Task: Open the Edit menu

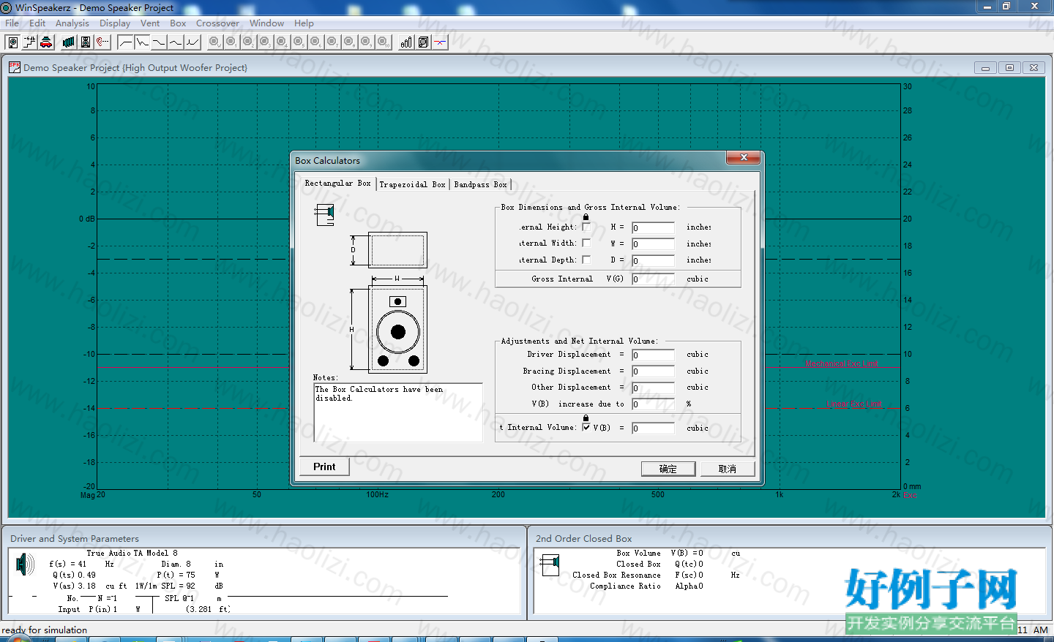Action: pyautogui.click(x=37, y=23)
